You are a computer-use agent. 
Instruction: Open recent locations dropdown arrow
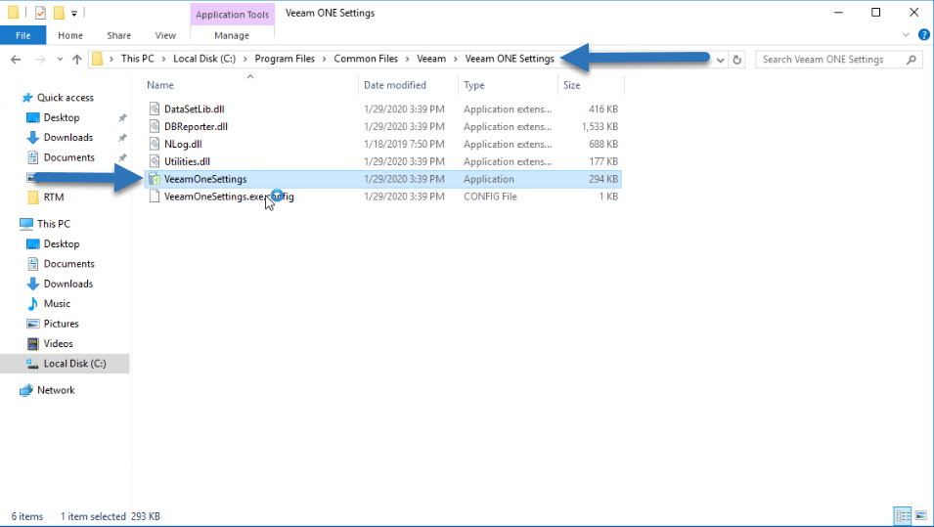click(x=60, y=59)
